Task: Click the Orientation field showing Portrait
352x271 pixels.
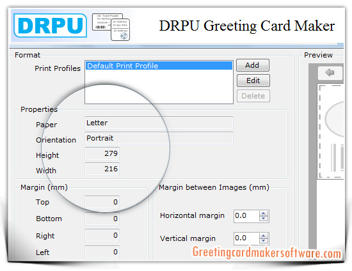Action: tap(159, 138)
